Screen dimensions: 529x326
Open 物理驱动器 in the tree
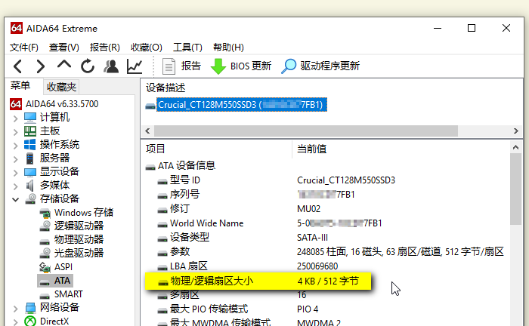click(72, 239)
